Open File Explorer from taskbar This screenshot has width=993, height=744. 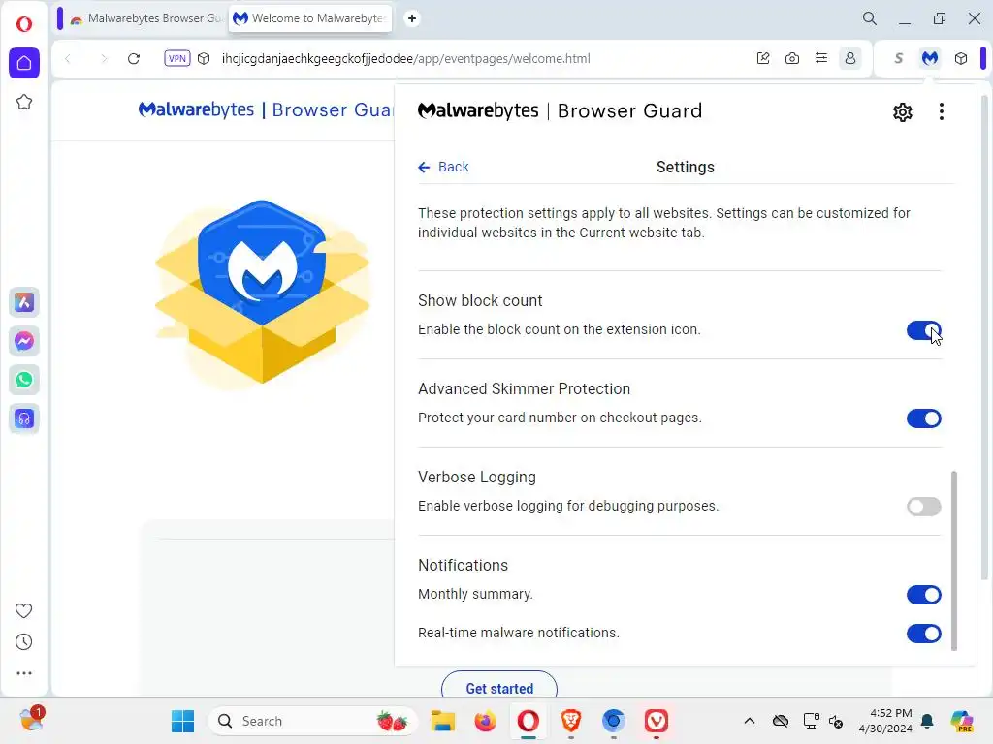point(442,721)
